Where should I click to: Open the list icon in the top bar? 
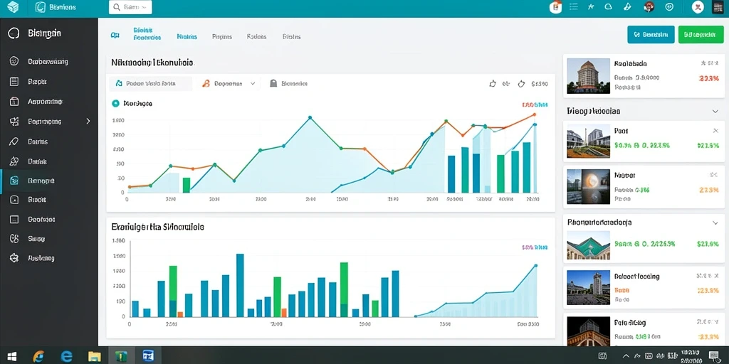[574, 7]
